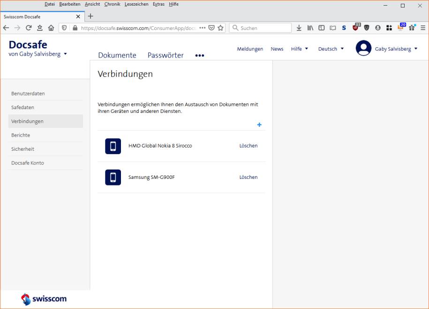This screenshot has width=429, height=309.
Task: Open the extension icon with badge 20
Action: (401, 27)
